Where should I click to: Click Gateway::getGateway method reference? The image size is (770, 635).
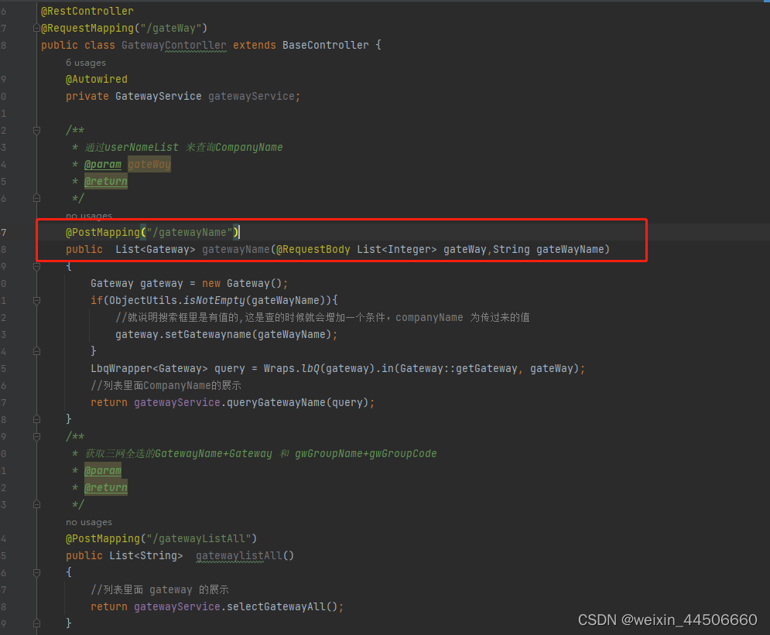[459, 368]
